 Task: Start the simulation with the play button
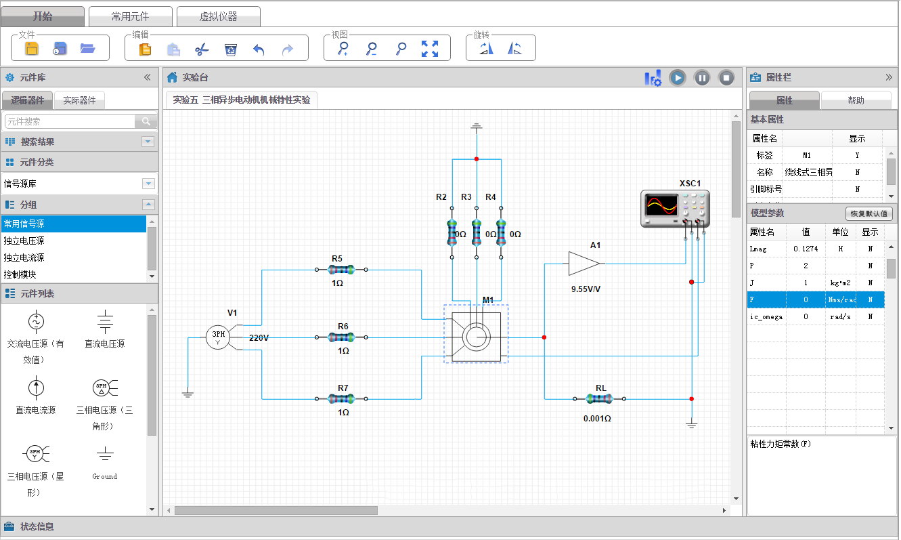click(x=678, y=78)
